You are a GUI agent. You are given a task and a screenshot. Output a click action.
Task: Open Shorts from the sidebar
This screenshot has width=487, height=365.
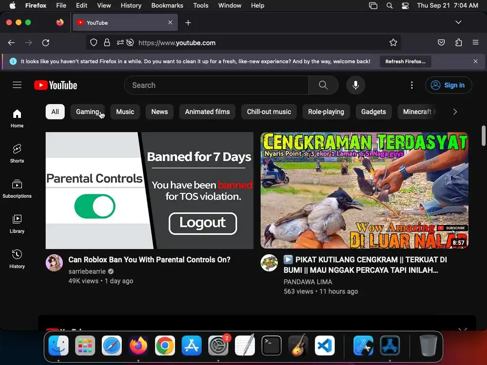(17, 154)
